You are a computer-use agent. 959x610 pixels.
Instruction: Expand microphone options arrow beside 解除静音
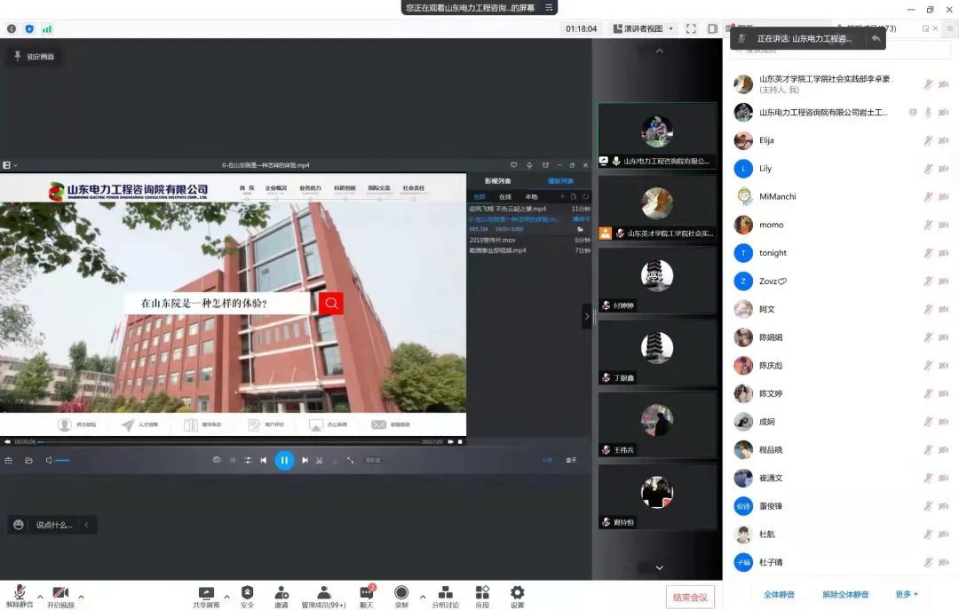tap(40, 597)
